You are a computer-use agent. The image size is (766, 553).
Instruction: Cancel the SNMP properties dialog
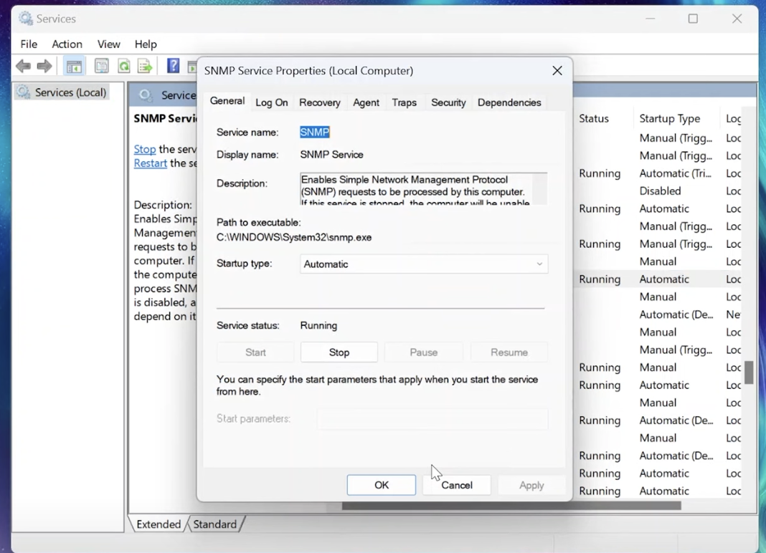tap(457, 485)
